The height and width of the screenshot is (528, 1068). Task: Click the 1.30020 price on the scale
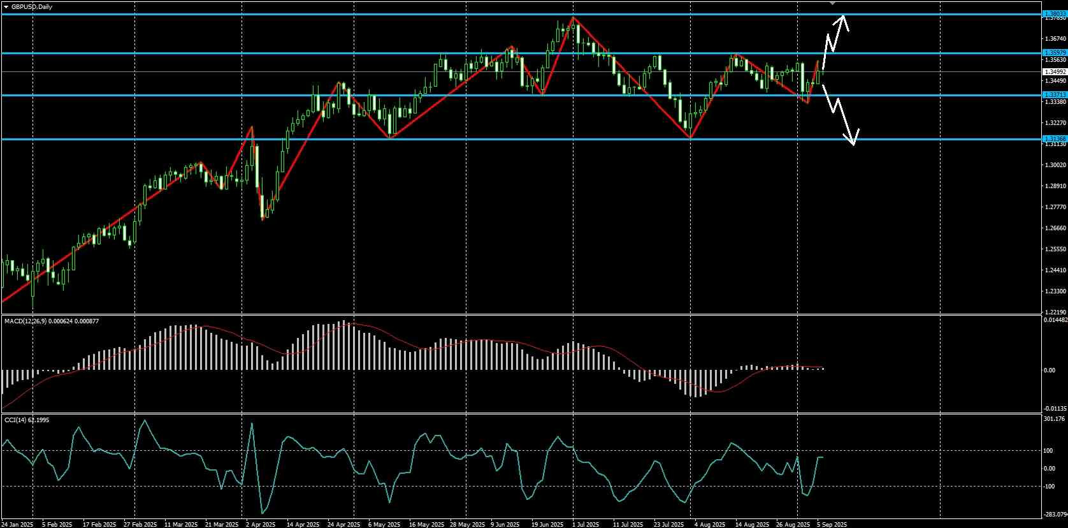(x=1055, y=165)
